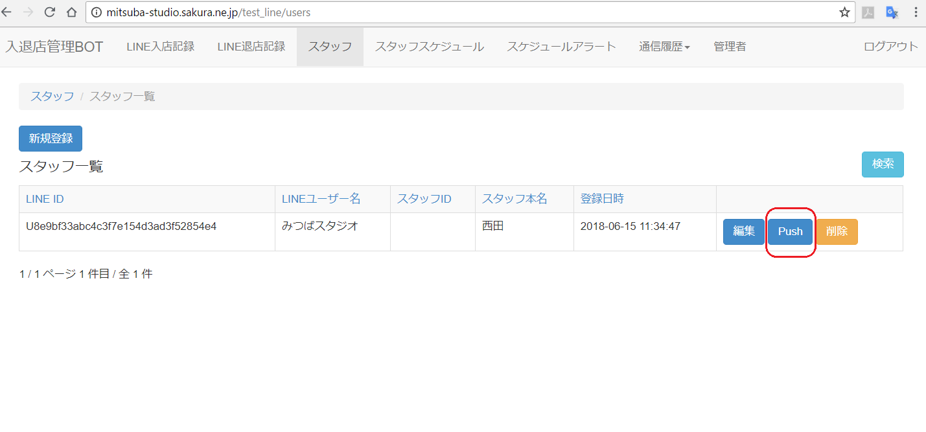Viewport: 926px width, 432px height.
Task: Click the 編集 button in staff row
Action: (x=744, y=232)
